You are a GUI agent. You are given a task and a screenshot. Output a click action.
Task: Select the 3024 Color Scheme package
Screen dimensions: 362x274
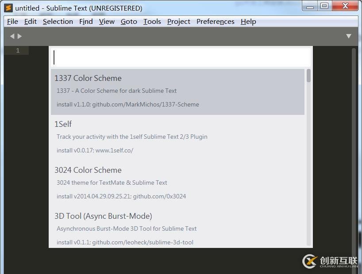(x=177, y=183)
